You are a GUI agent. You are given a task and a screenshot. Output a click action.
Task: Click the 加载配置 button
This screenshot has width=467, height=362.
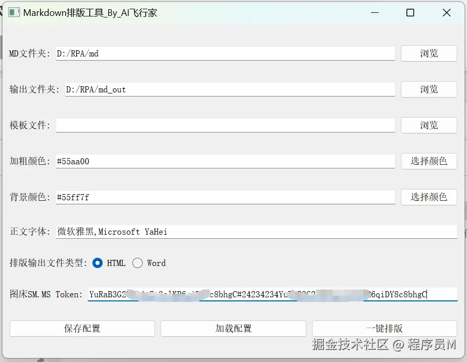[233, 329]
